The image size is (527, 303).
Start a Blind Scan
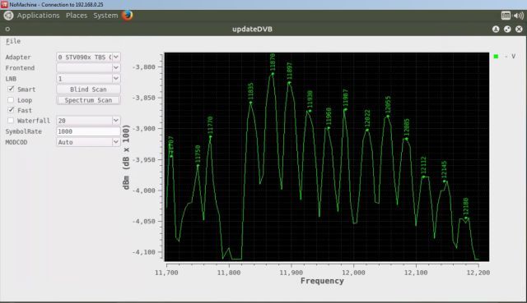coord(88,90)
